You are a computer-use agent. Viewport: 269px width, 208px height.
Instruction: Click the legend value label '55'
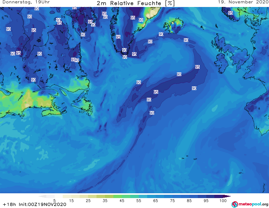(x=139, y=200)
